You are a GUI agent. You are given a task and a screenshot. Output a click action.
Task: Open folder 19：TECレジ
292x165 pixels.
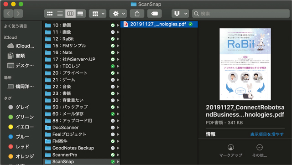point(81,66)
